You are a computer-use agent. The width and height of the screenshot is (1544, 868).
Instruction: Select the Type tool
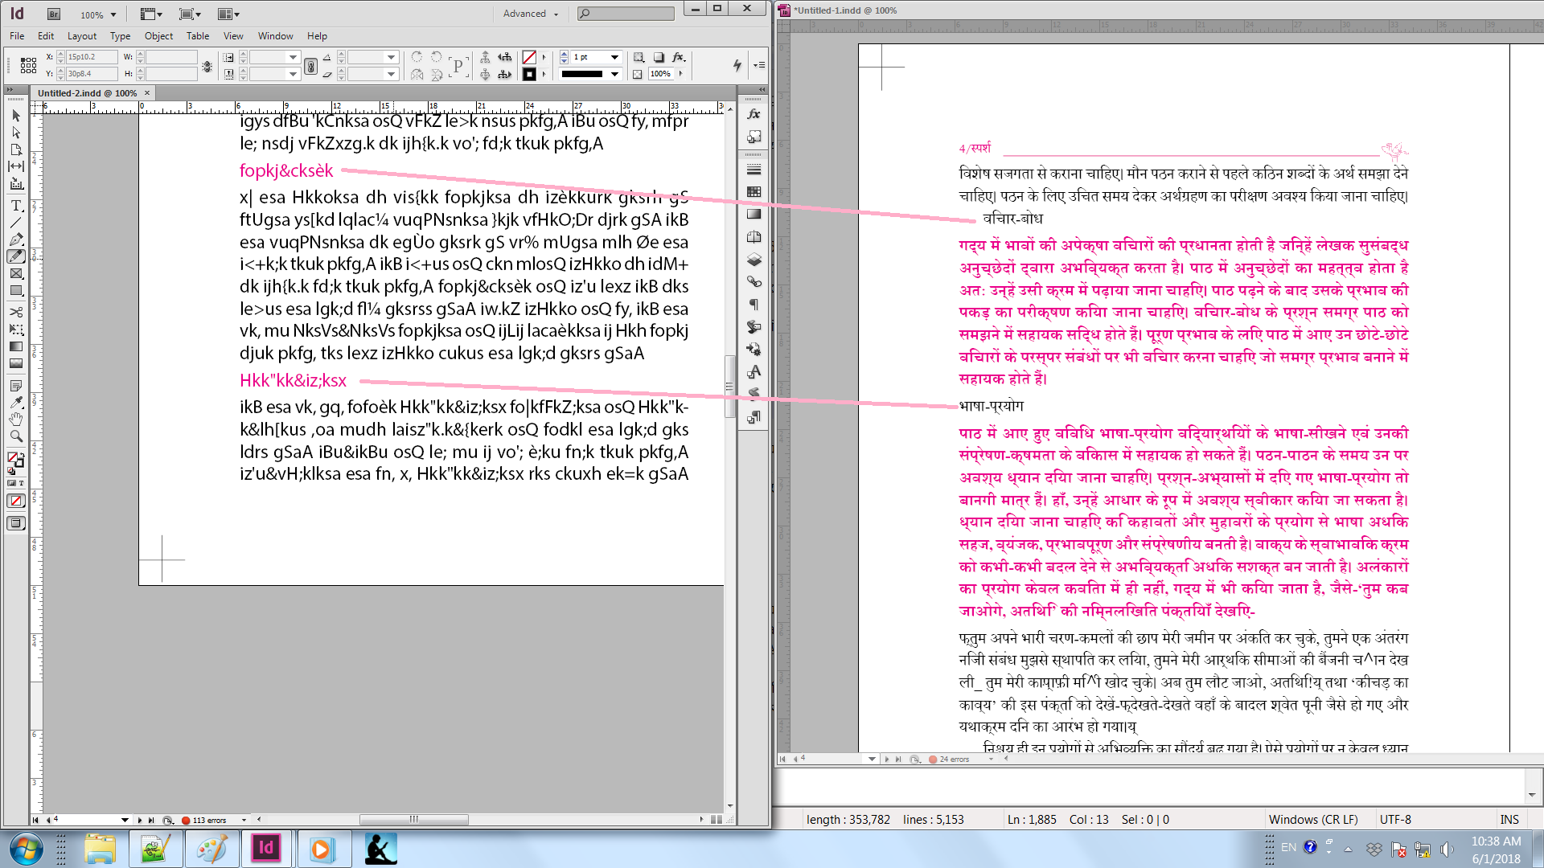point(16,206)
